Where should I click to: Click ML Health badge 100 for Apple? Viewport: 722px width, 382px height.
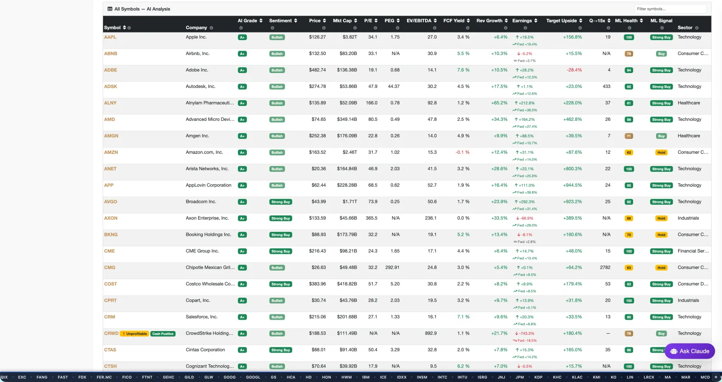coord(629,37)
